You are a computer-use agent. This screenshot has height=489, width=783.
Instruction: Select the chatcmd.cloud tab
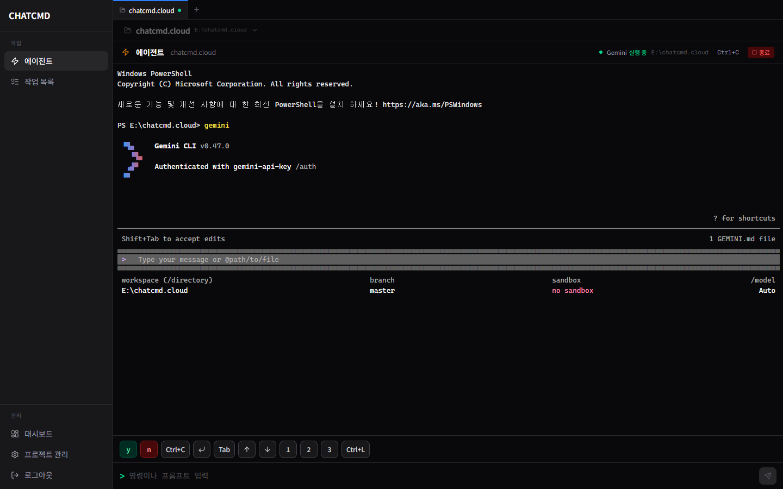click(x=151, y=10)
